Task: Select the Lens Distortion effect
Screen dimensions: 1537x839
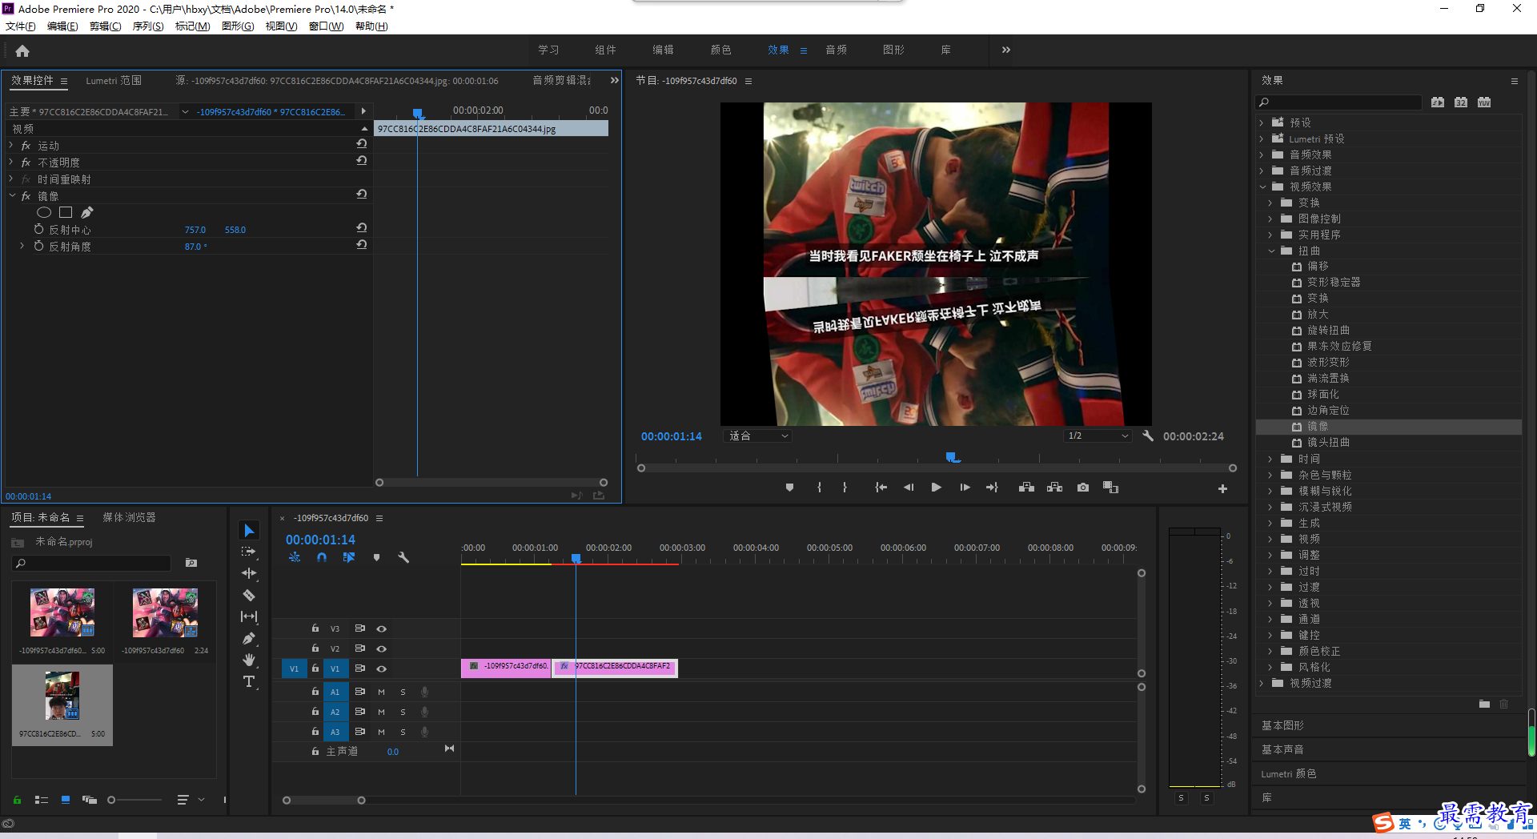Action: pyautogui.click(x=1328, y=443)
